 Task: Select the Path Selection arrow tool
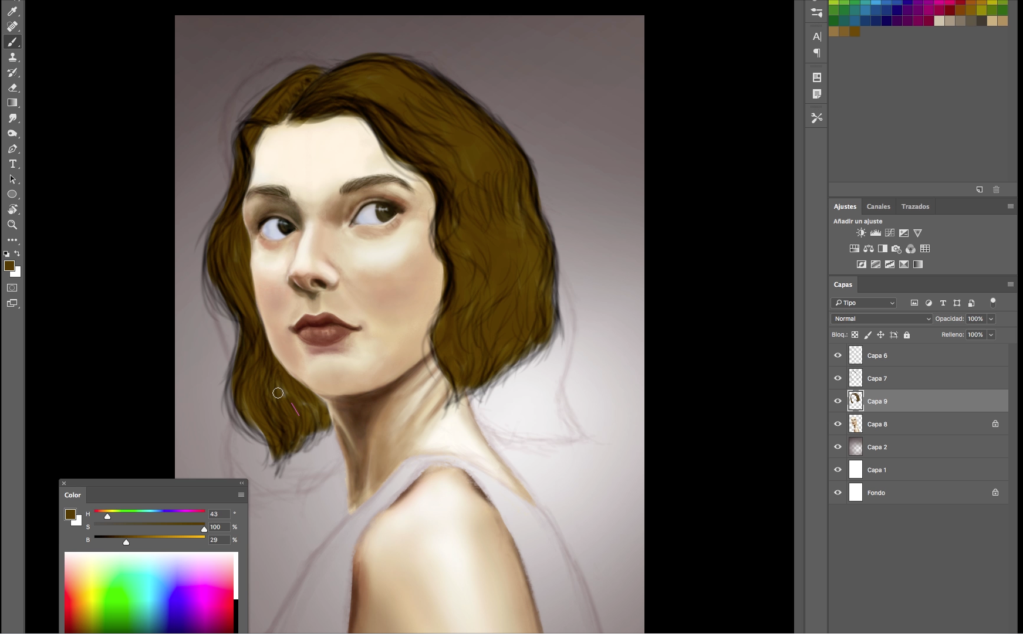click(12, 179)
